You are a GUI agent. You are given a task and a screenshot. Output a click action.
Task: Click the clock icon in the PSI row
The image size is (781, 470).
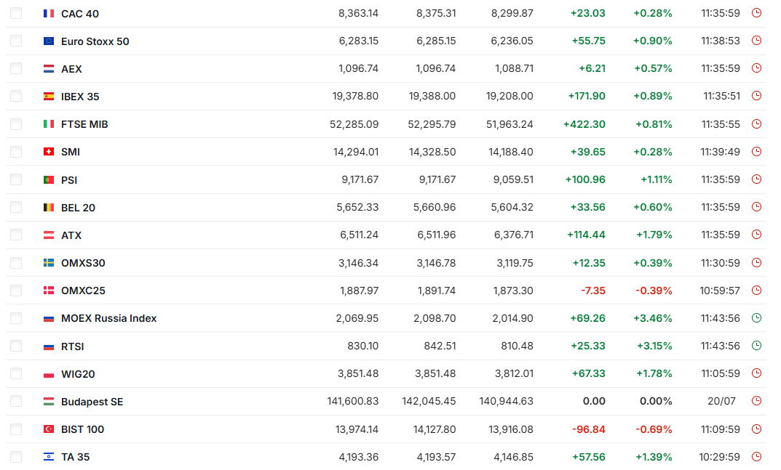(x=756, y=179)
